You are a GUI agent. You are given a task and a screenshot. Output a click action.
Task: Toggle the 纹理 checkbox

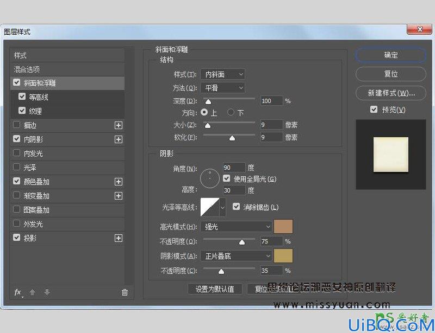click(22, 111)
